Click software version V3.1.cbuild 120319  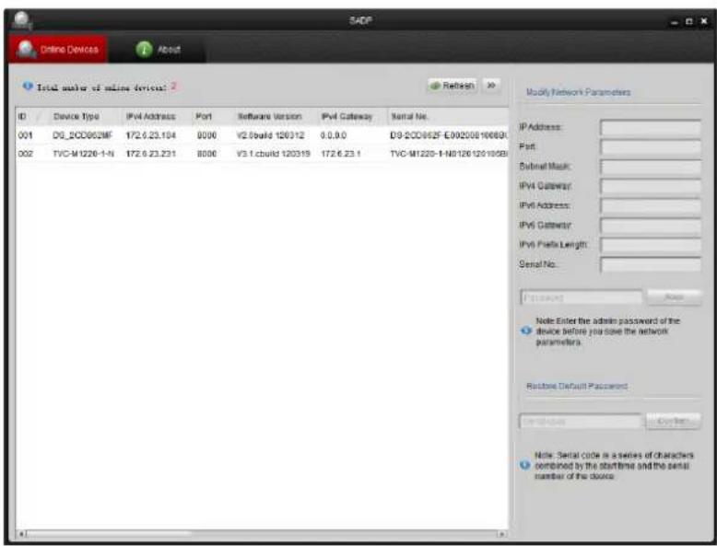pyautogui.click(x=274, y=154)
